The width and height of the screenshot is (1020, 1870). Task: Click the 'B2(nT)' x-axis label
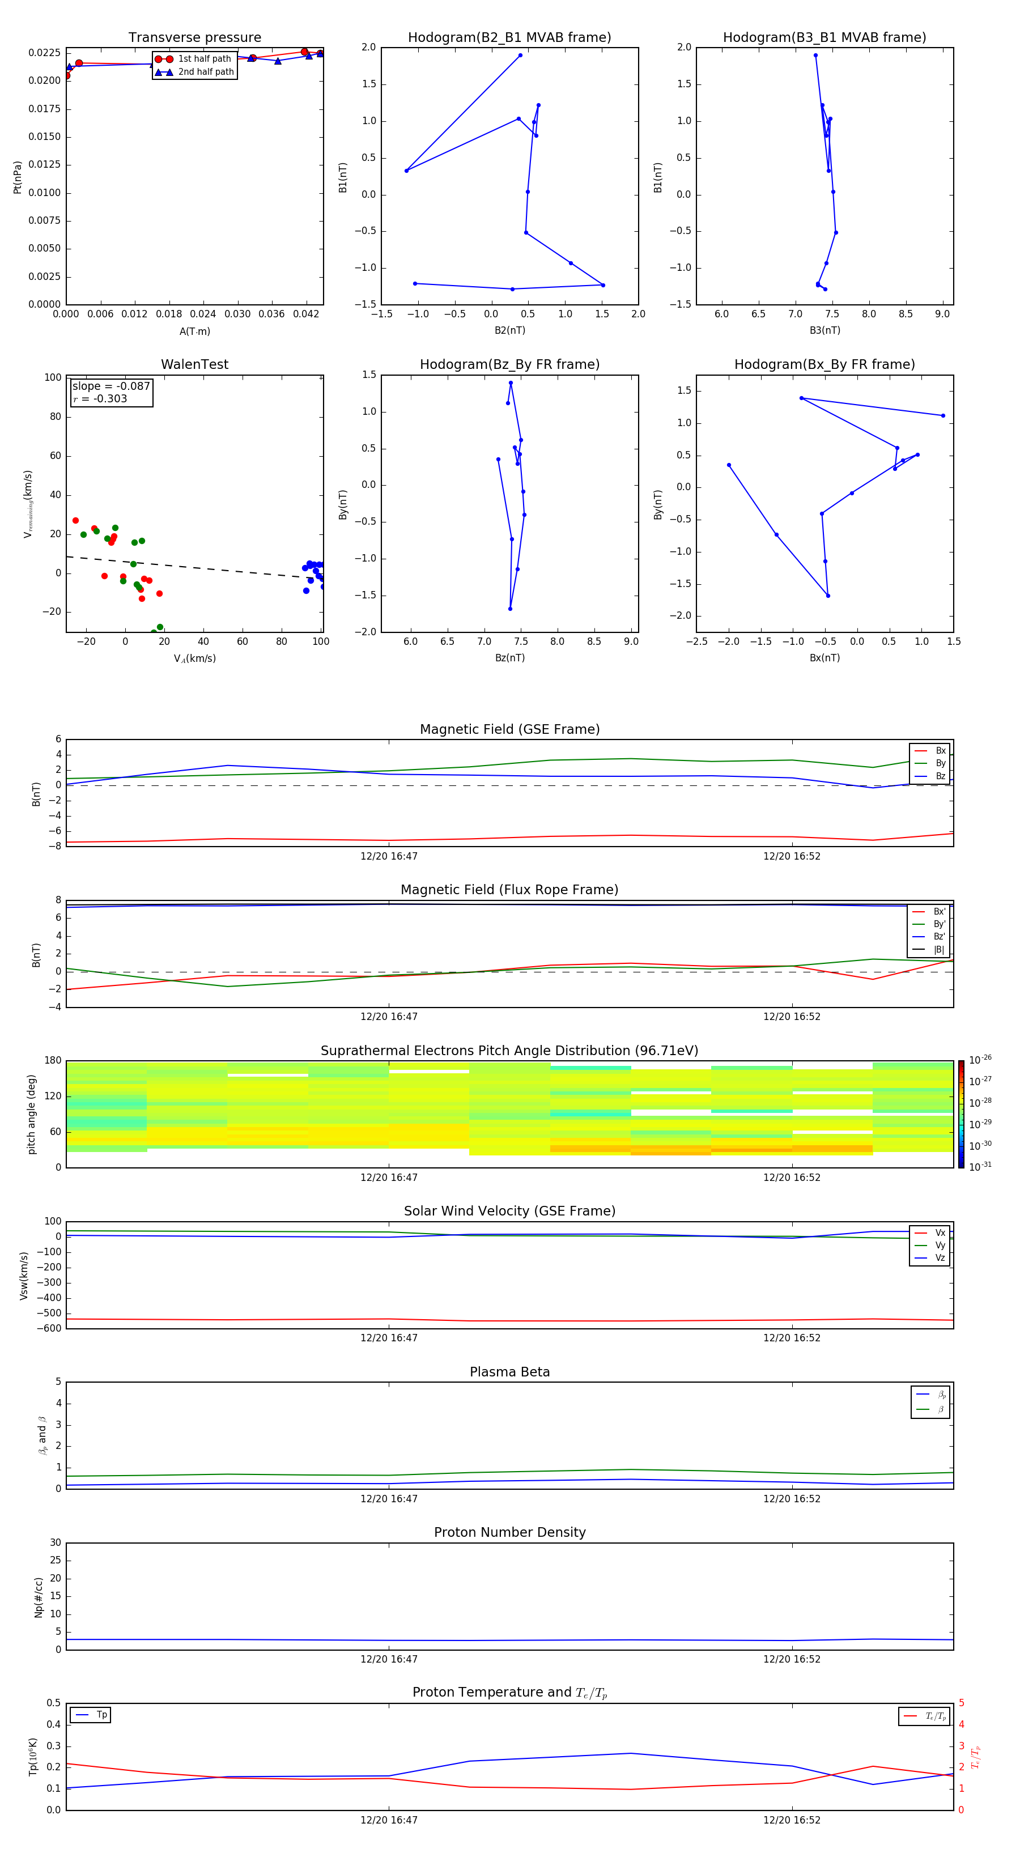(509, 330)
